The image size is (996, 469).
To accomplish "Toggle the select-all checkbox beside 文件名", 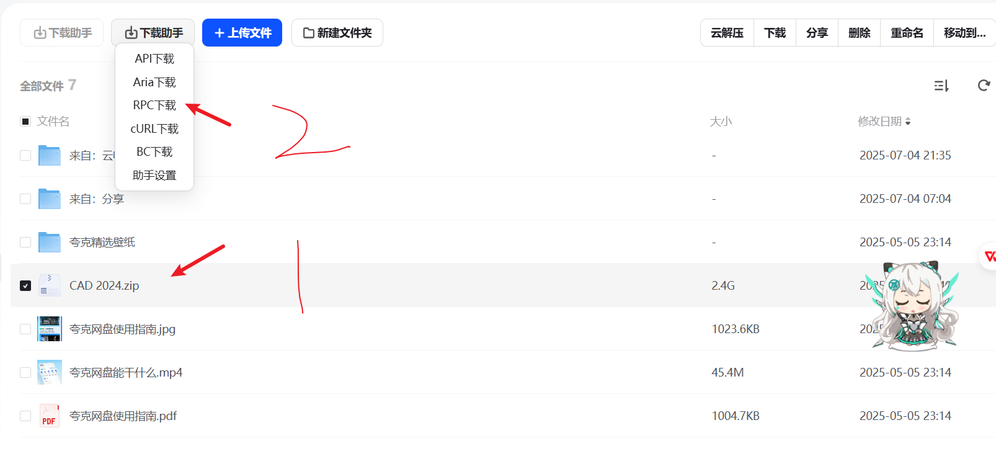I will click(25, 121).
